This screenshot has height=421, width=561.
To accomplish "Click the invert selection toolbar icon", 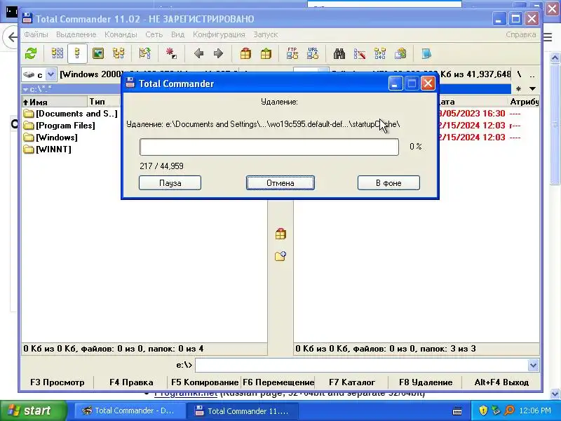I will [171, 54].
